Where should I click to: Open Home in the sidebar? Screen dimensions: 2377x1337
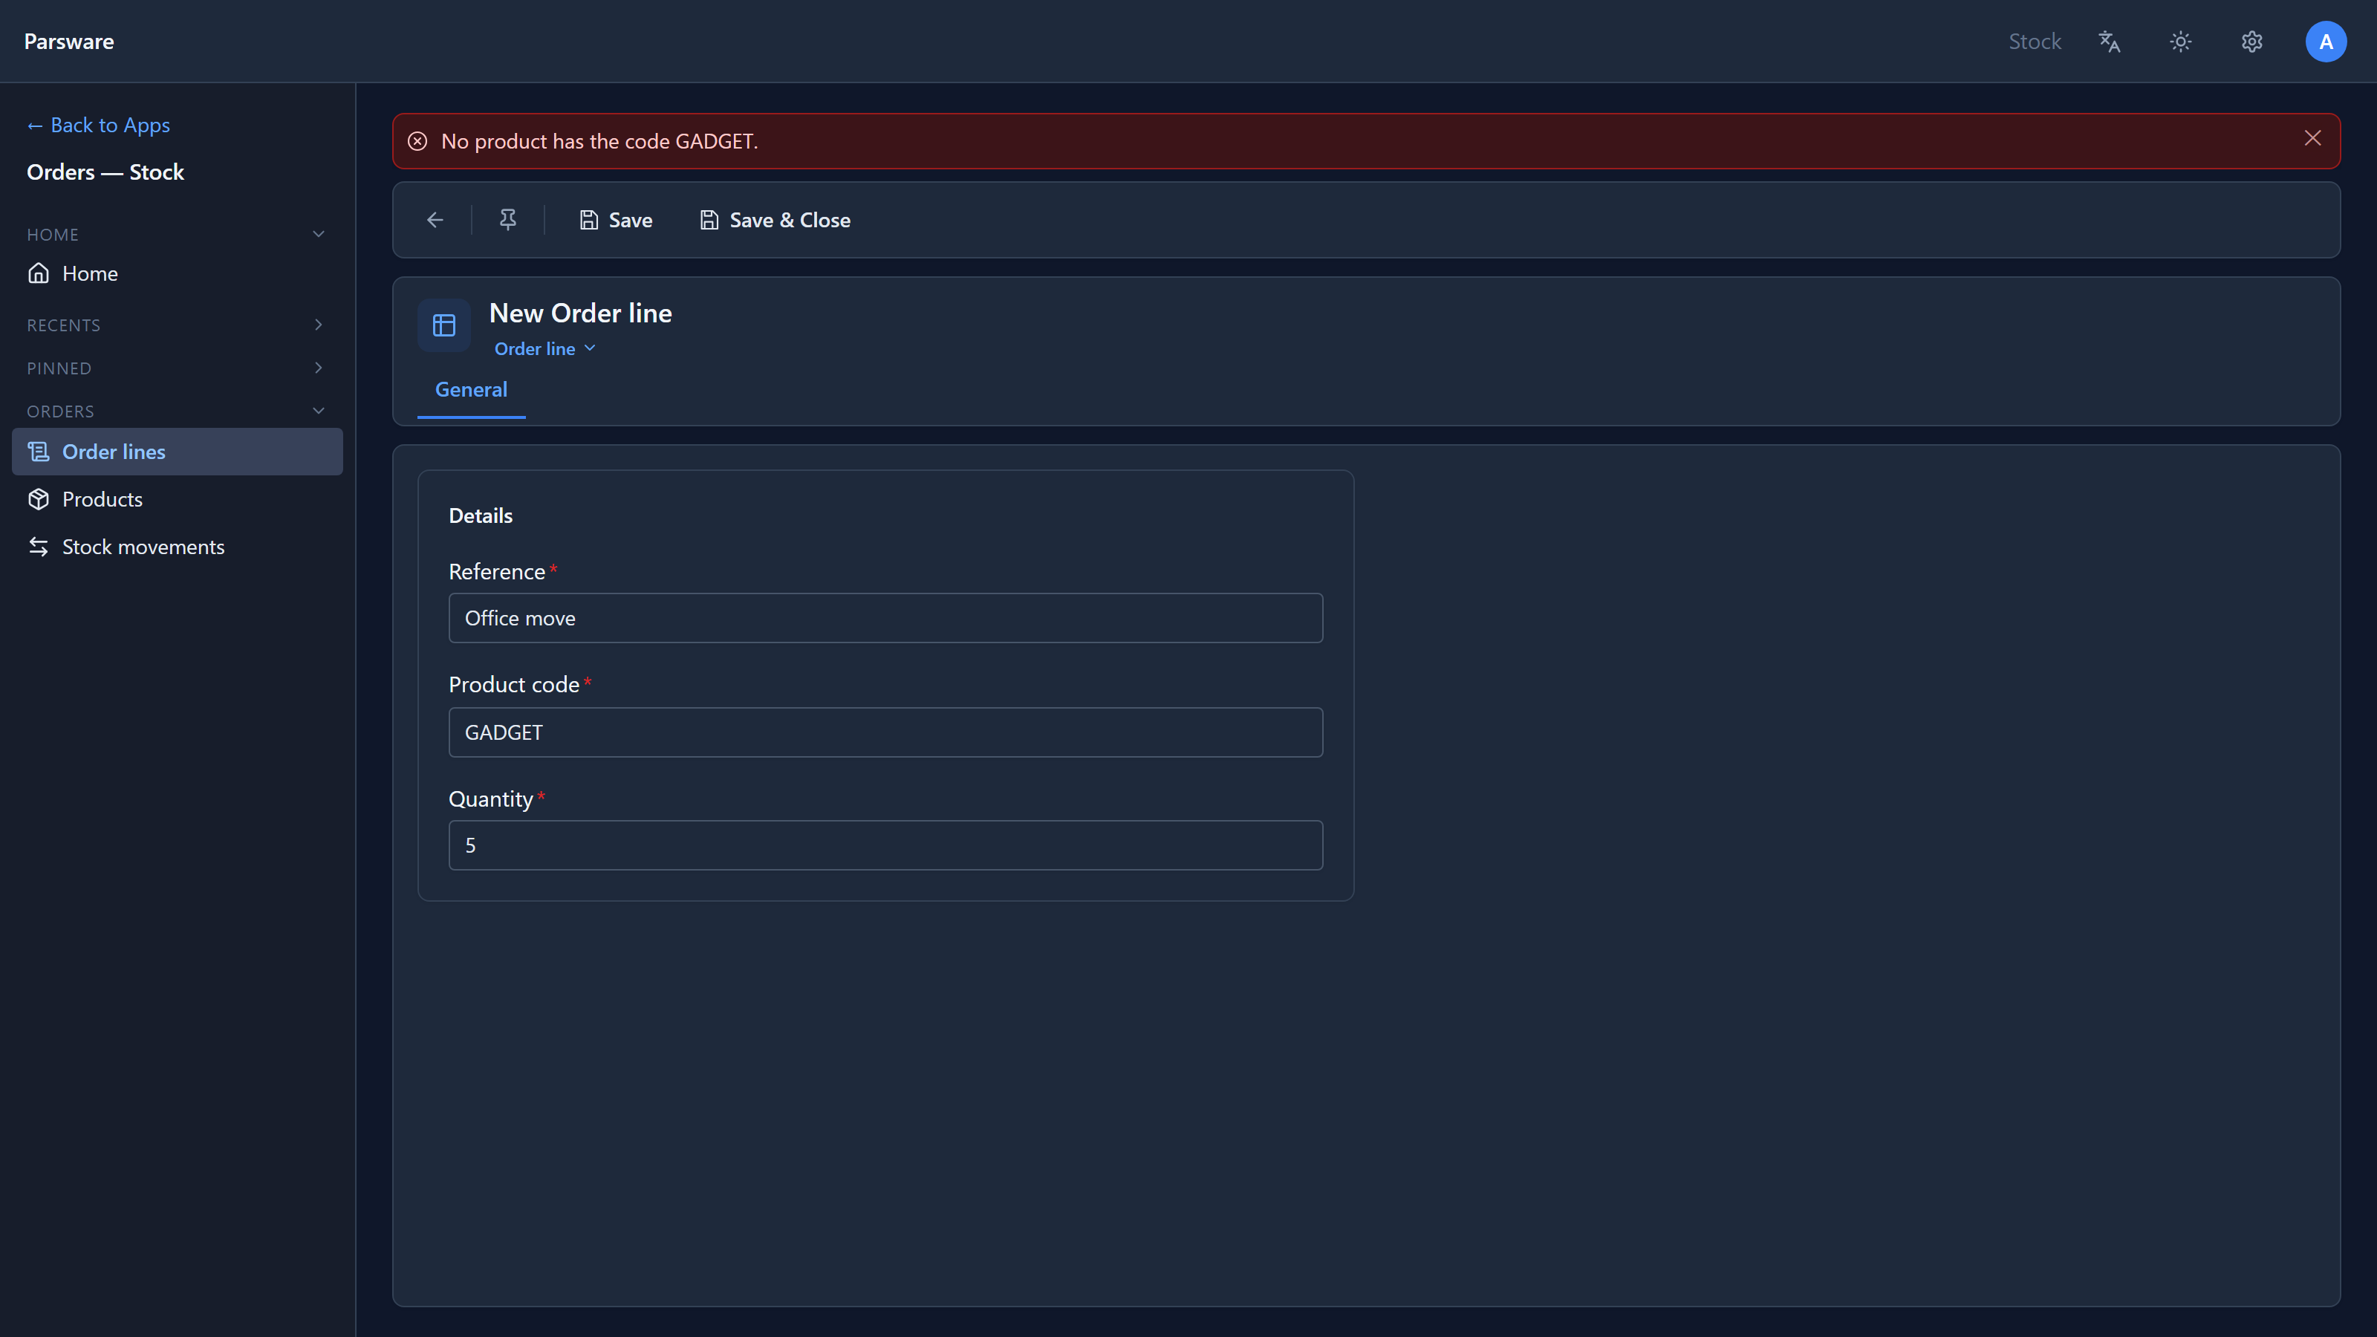coord(178,273)
